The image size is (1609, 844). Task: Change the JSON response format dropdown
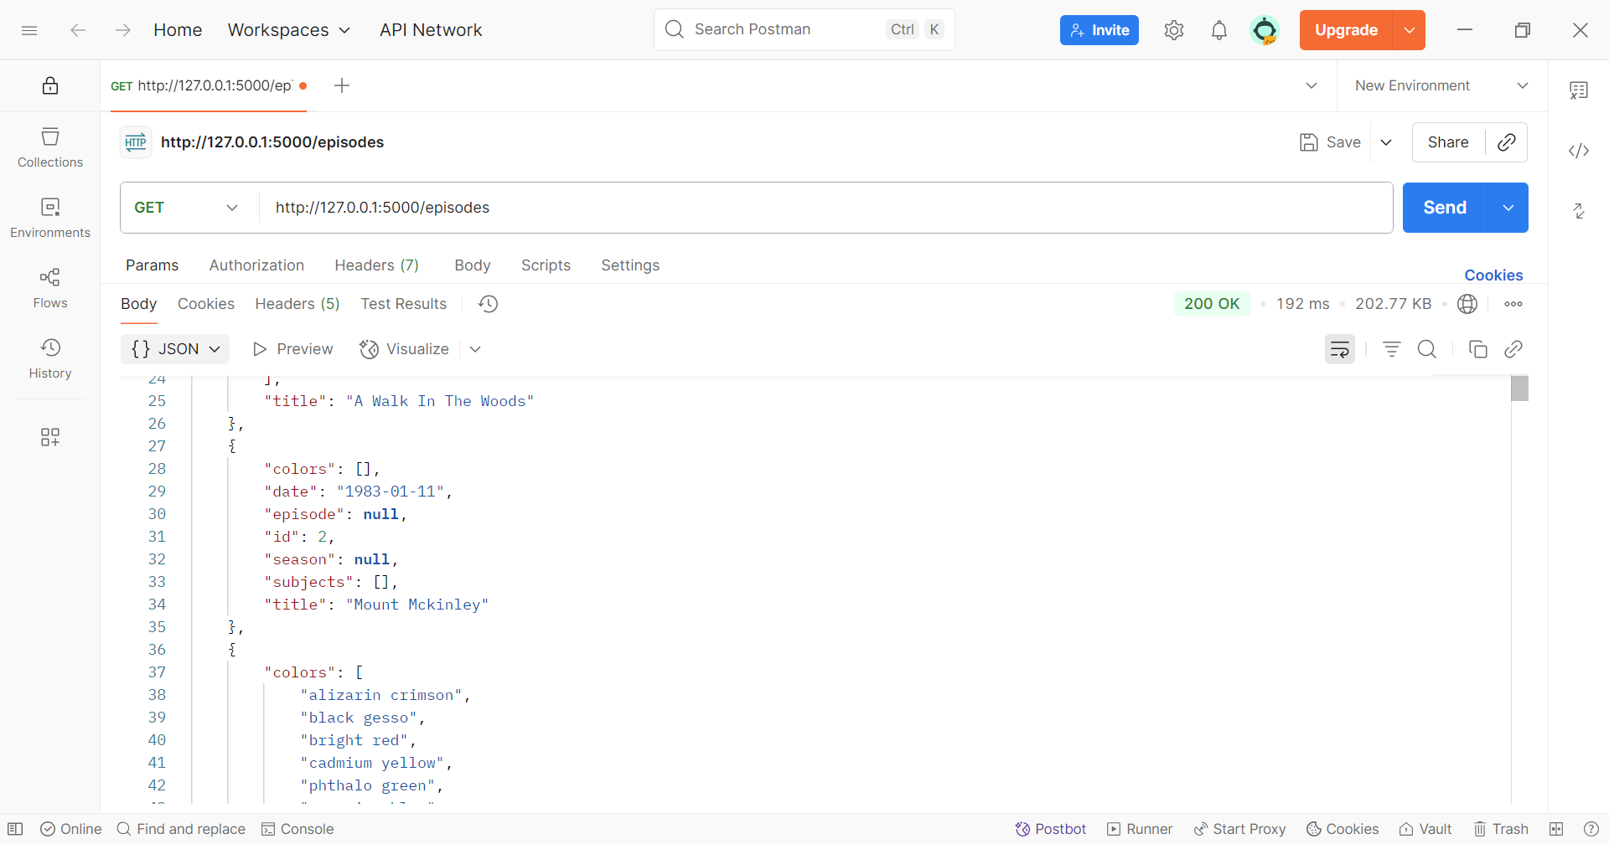pos(175,349)
